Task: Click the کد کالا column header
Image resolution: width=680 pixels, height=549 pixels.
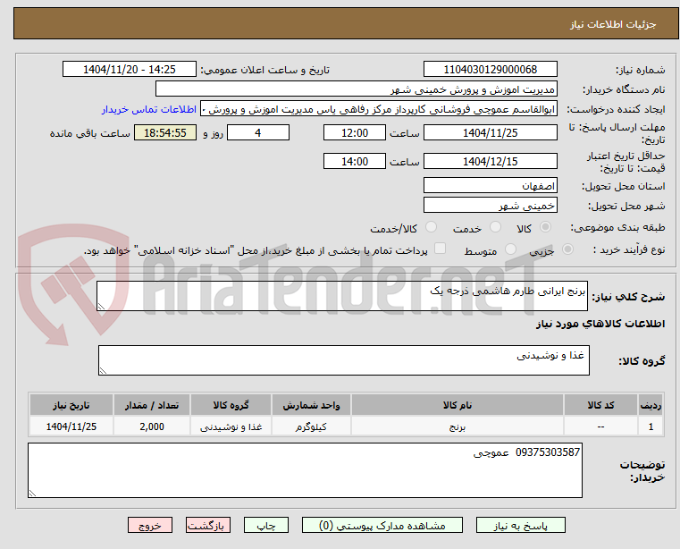Action: pos(600,405)
